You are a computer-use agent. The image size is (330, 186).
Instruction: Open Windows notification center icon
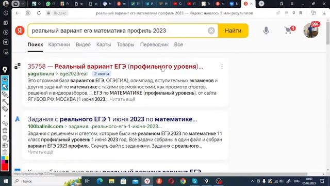[322, 181]
